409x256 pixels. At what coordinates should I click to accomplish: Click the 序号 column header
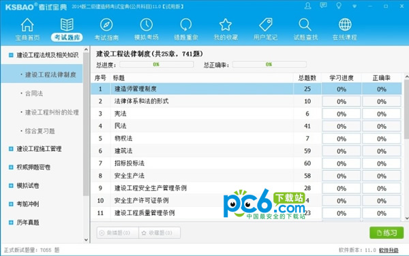[x=100, y=78]
